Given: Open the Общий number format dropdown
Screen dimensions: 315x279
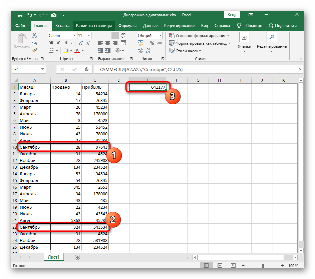Looking at the screenshot, I should point(160,36).
